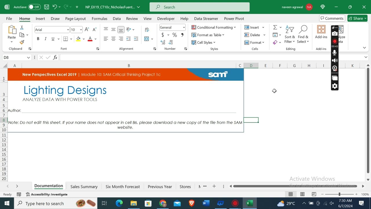This screenshot has width=371, height=209.
Task: Open the Six Month Forecast sheet tab
Action: pos(123,187)
